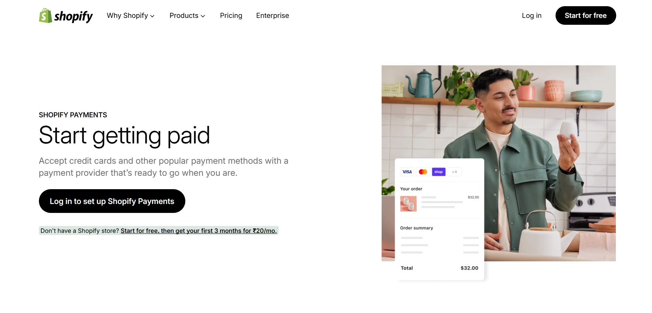Open the Log in link
This screenshot has width=652, height=313.
pyautogui.click(x=531, y=15)
